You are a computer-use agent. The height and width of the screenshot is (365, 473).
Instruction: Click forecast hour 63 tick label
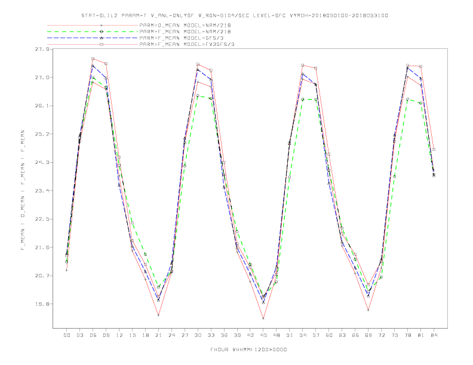[342, 335]
